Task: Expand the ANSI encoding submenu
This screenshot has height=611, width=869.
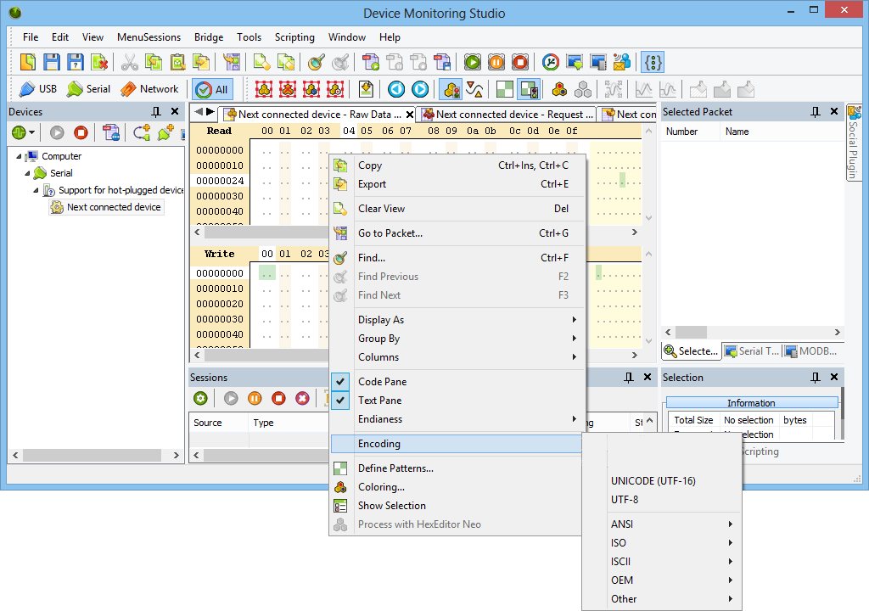Action: (662, 524)
